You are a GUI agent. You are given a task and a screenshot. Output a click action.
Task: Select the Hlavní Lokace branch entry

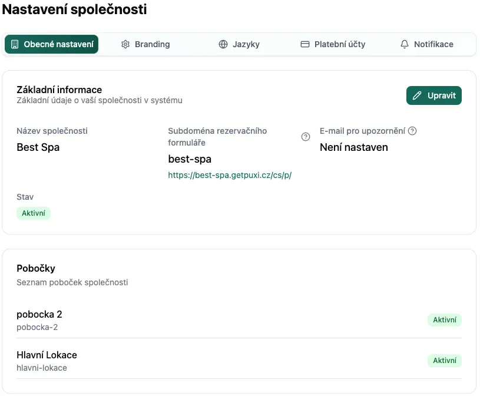(47, 355)
